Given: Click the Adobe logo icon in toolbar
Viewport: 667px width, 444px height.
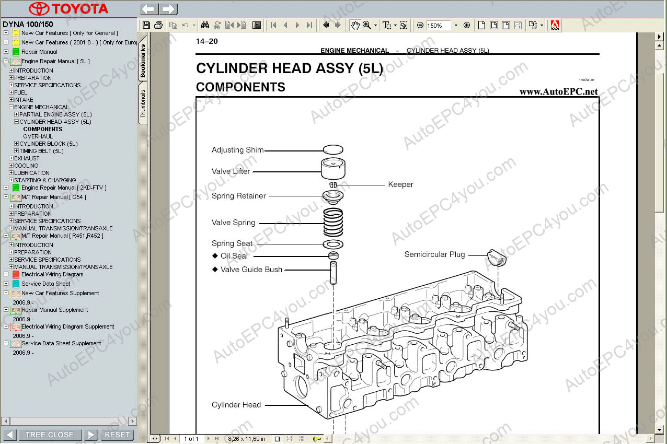Looking at the screenshot, I should pos(555,25).
